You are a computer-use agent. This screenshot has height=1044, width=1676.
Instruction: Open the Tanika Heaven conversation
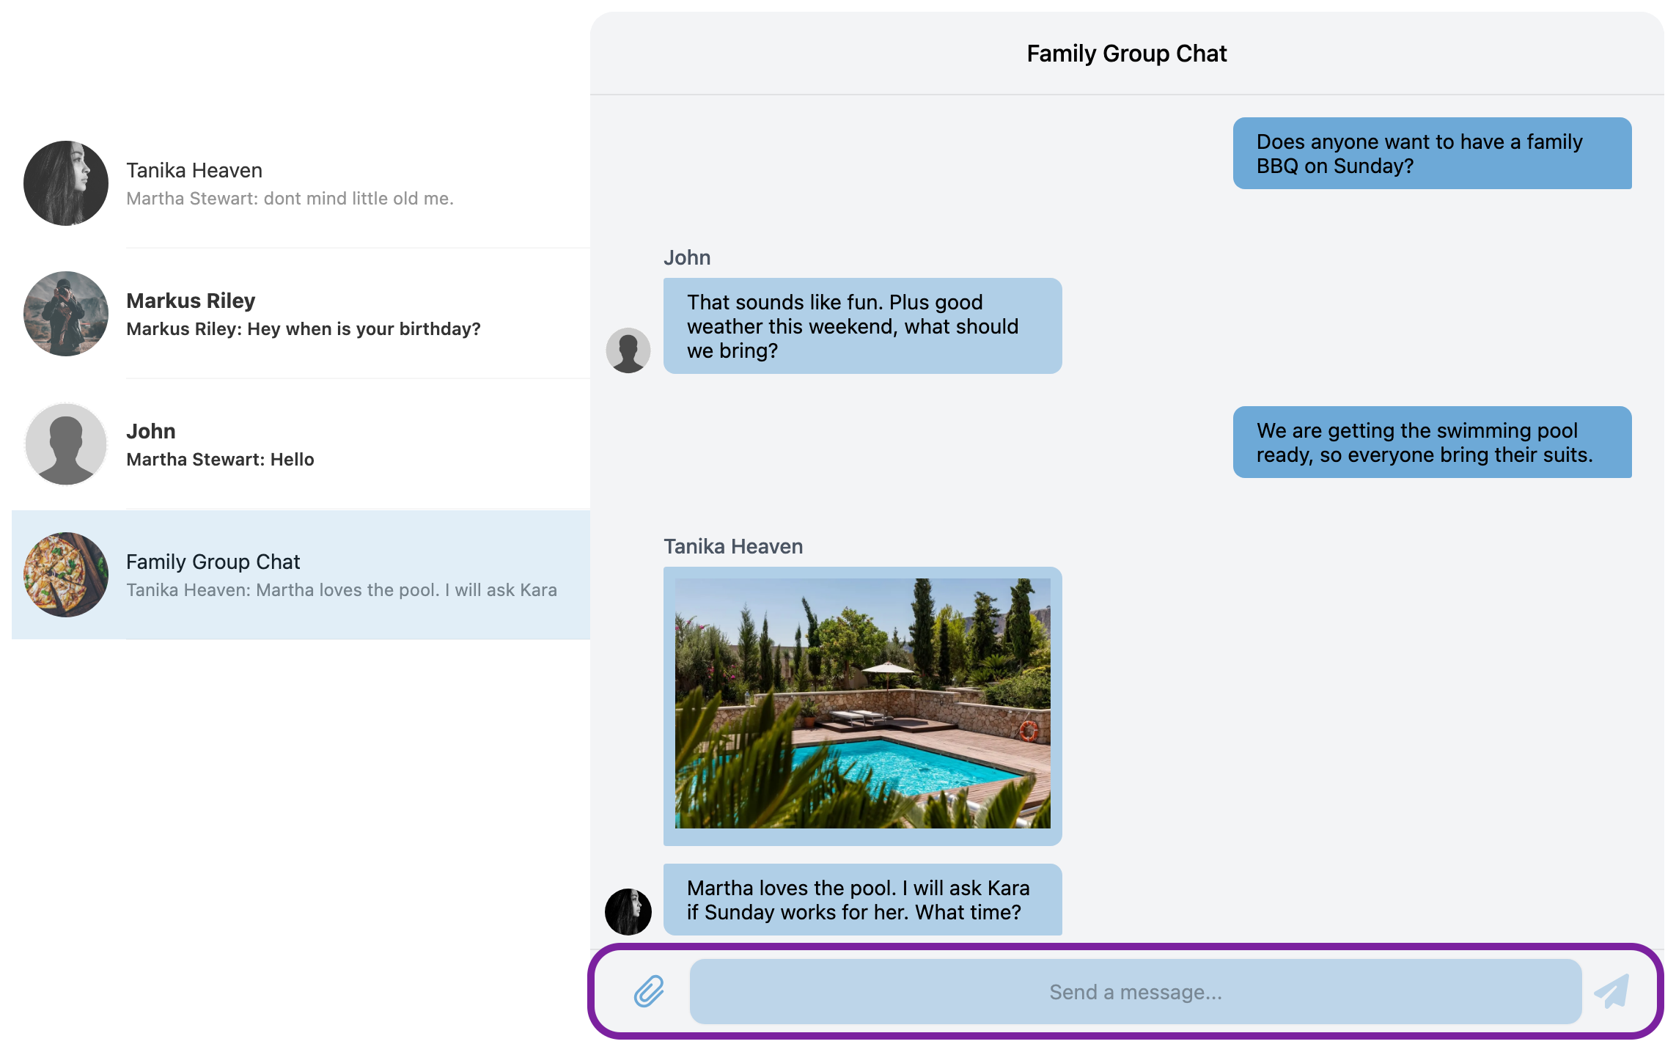[301, 183]
